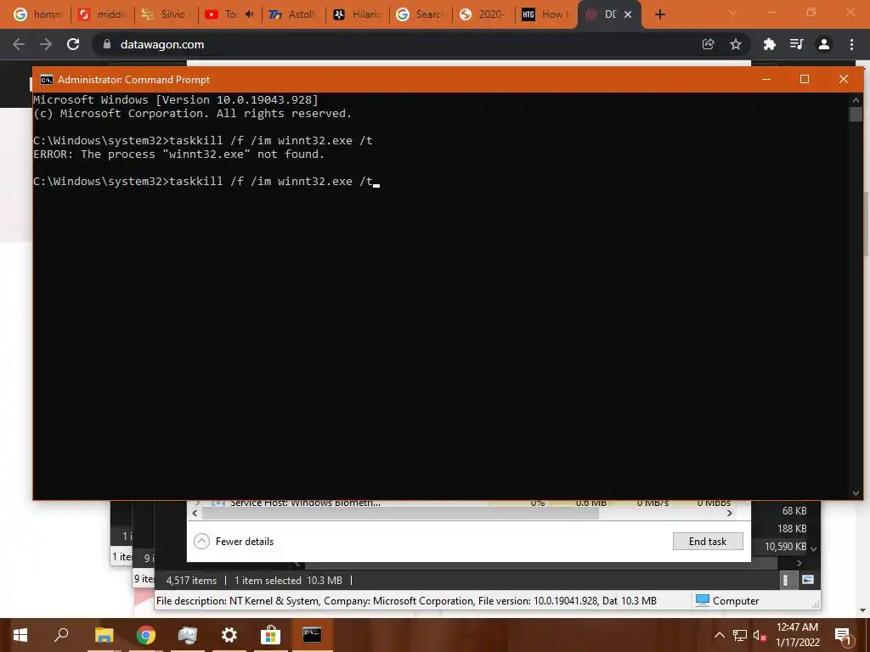The width and height of the screenshot is (870, 652).
Task: Open the Chrome profile avatar menu
Action: click(824, 44)
